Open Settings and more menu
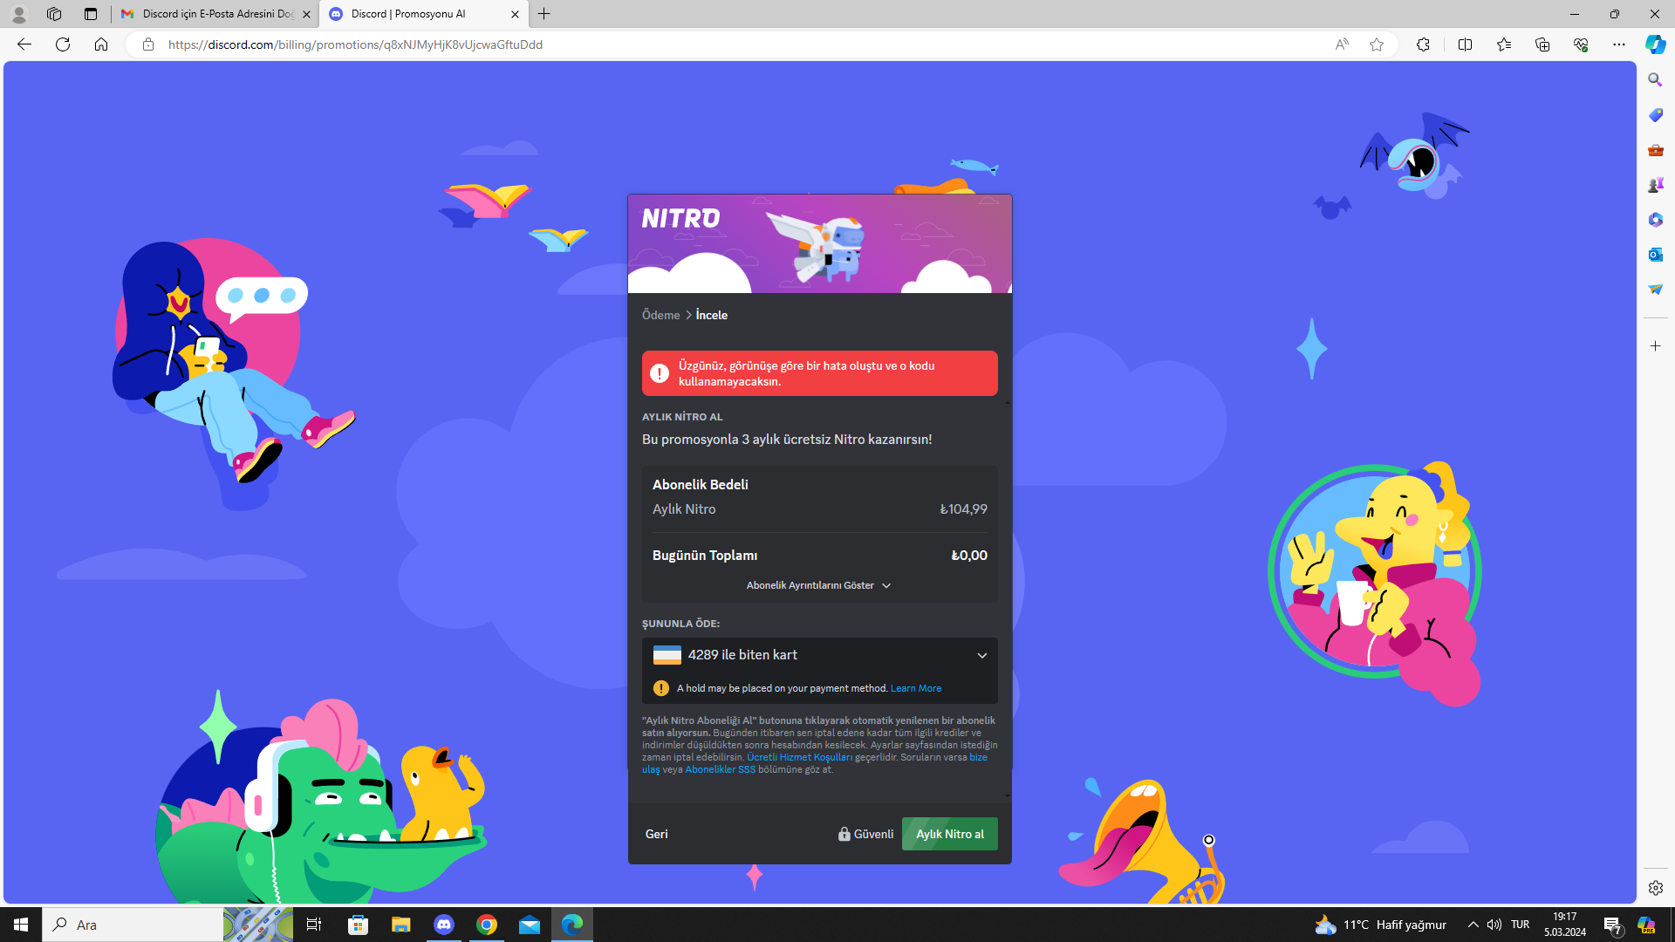 coord(1619,44)
